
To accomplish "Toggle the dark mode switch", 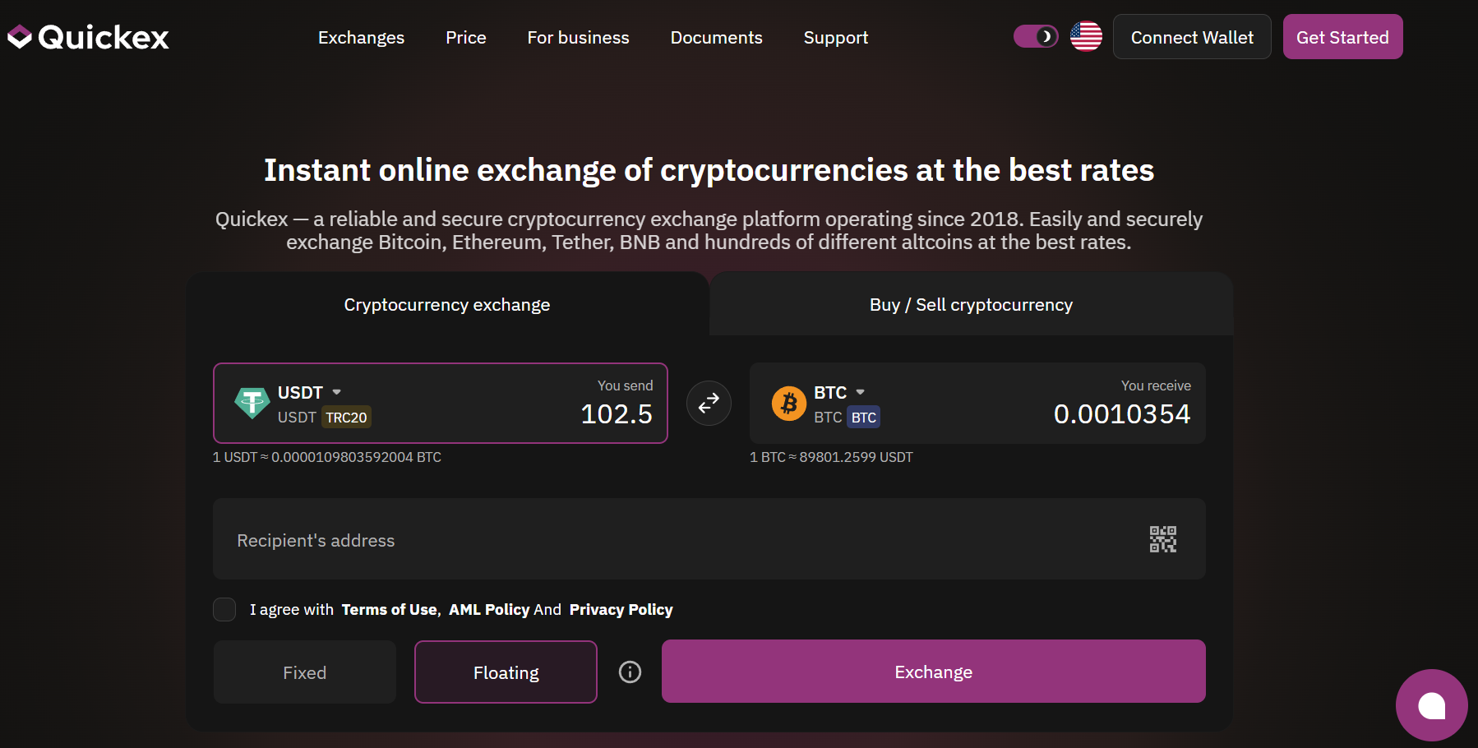I will tap(1036, 36).
